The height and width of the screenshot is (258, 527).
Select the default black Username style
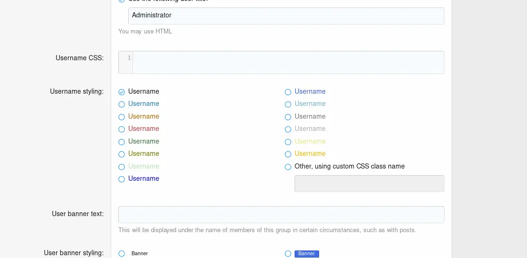(x=122, y=92)
